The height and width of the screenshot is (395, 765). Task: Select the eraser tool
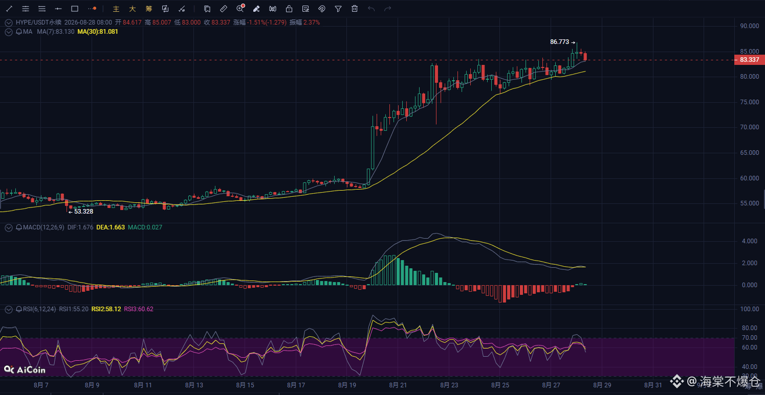click(x=256, y=9)
